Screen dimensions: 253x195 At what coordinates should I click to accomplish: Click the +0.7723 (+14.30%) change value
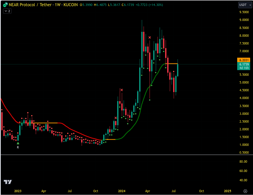[149, 5]
